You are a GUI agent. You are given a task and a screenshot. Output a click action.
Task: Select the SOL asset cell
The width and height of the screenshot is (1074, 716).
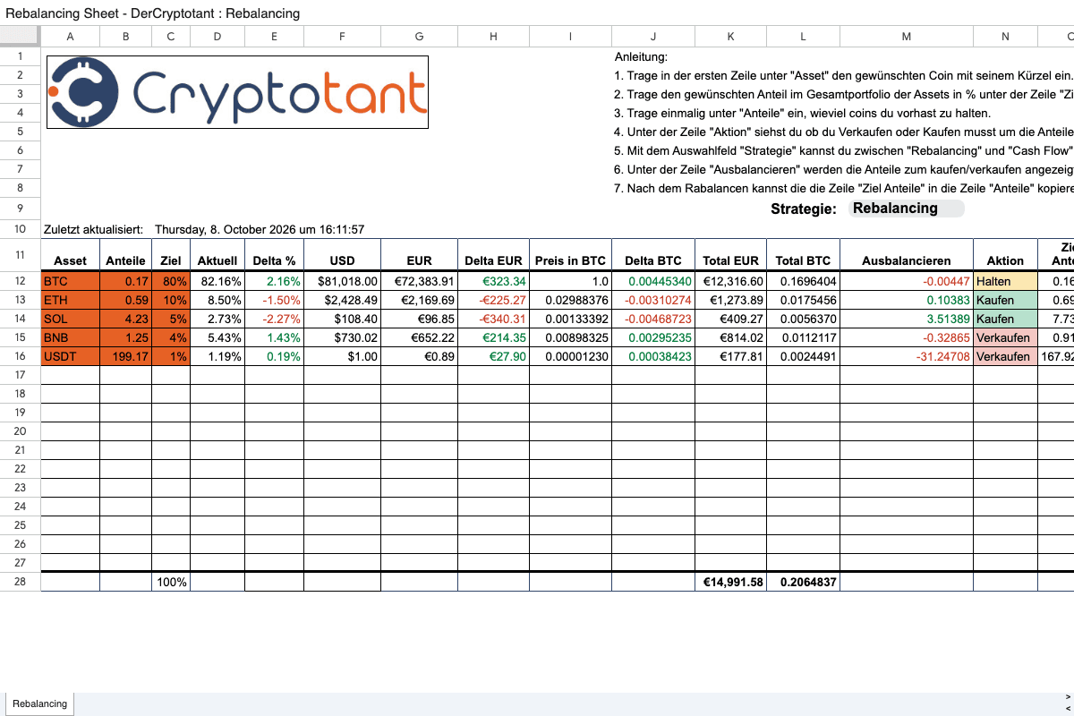[x=71, y=319]
